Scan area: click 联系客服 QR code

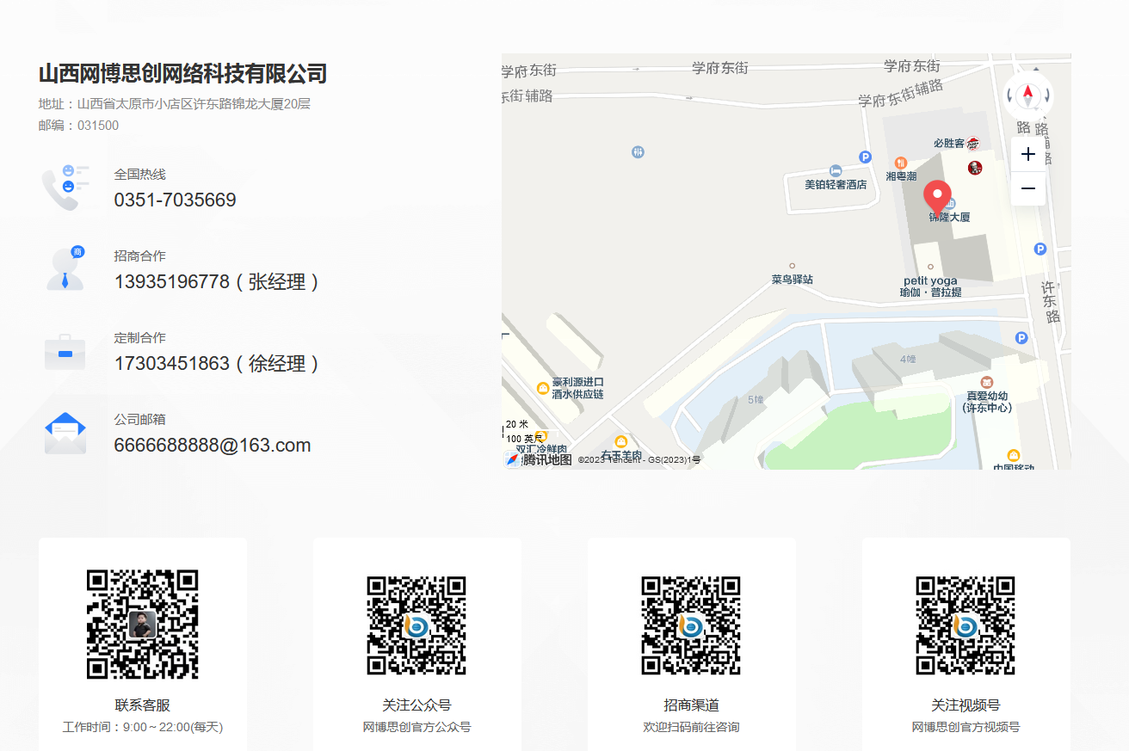[142, 623]
